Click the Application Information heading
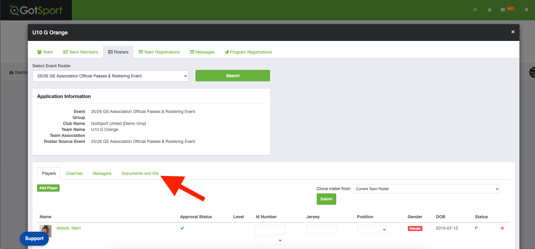 pos(64,96)
